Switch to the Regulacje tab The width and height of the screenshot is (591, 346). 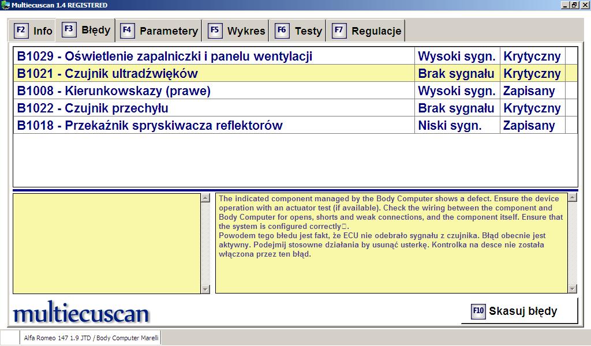[x=365, y=31]
